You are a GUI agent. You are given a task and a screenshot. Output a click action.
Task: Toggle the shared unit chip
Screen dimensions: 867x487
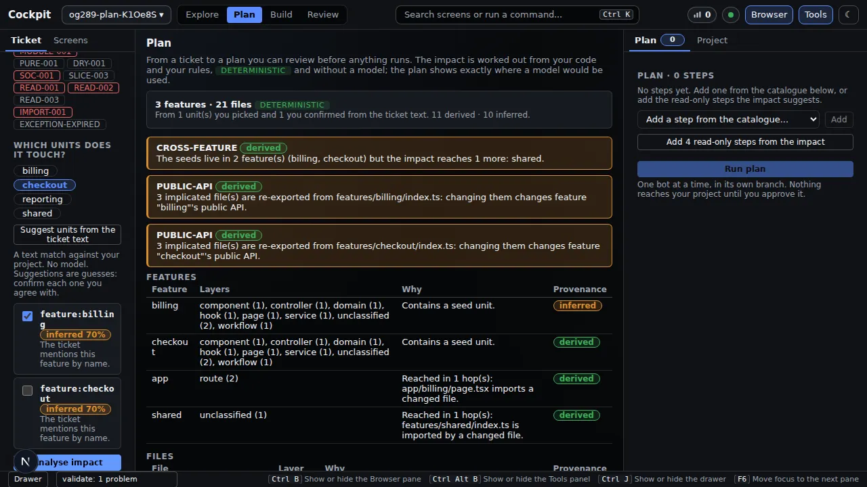[x=37, y=213]
